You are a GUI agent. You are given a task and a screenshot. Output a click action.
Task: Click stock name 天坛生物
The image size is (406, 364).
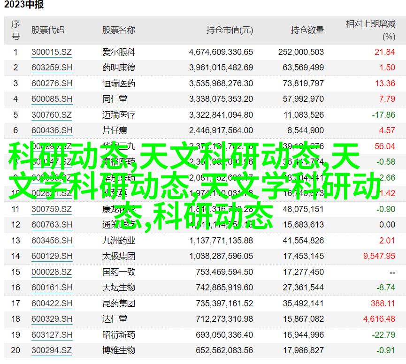tap(119, 288)
